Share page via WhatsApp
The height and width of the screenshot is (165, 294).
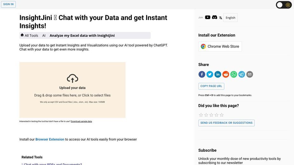(234, 74)
